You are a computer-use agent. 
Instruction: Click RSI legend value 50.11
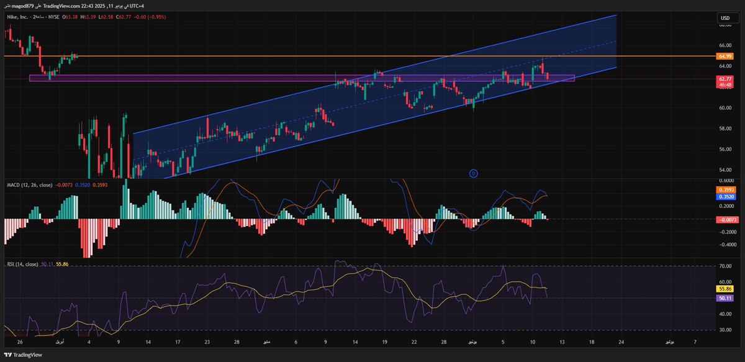pyautogui.click(x=47, y=264)
